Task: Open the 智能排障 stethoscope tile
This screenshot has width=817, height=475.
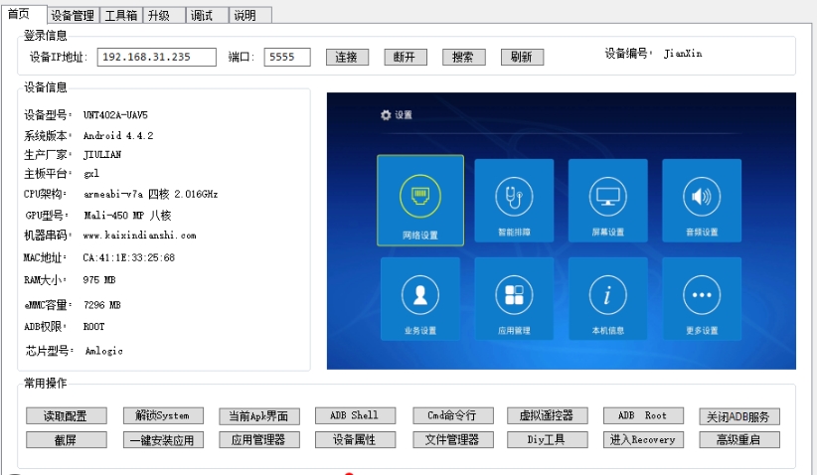Action: (x=514, y=201)
